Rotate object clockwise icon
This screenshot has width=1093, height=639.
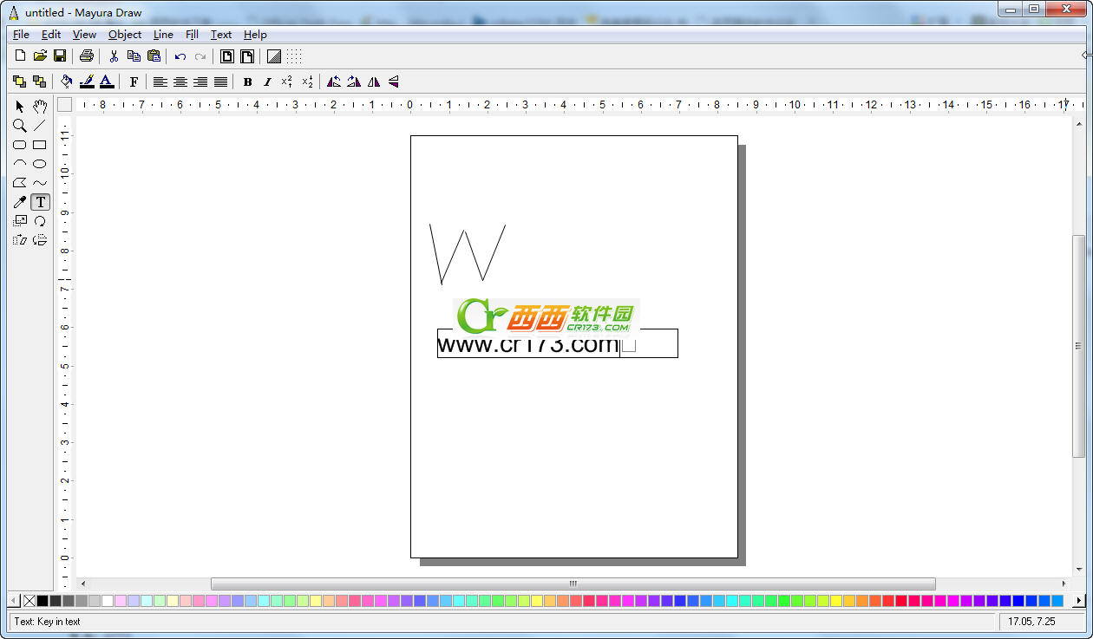(x=354, y=82)
